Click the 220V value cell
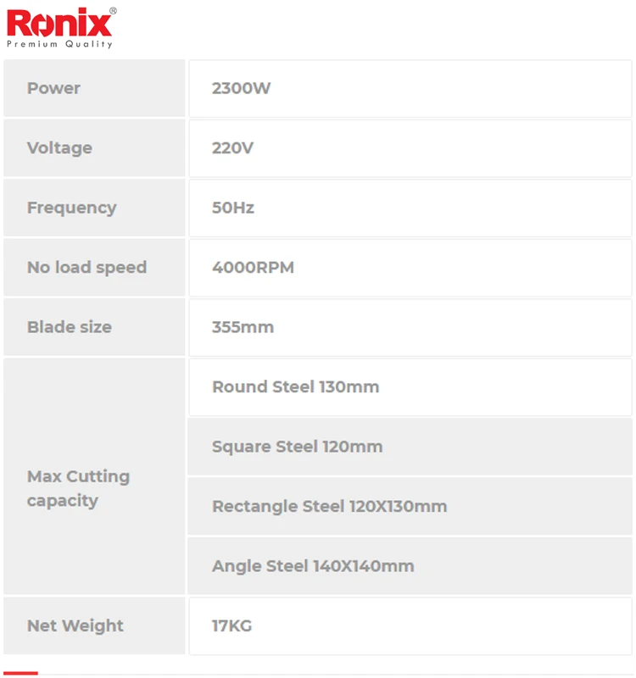The width and height of the screenshot is (636, 678). point(410,148)
